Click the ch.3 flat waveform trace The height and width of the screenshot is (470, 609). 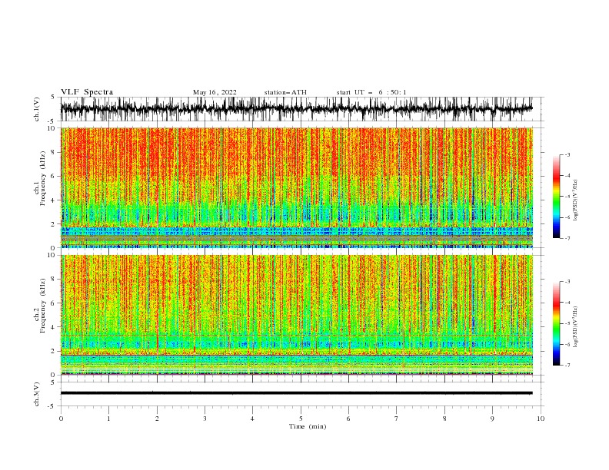tap(296, 393)
